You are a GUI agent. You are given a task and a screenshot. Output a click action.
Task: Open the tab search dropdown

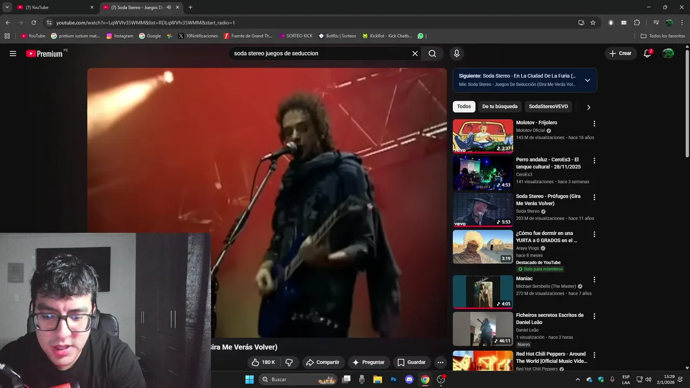(7, 8)
